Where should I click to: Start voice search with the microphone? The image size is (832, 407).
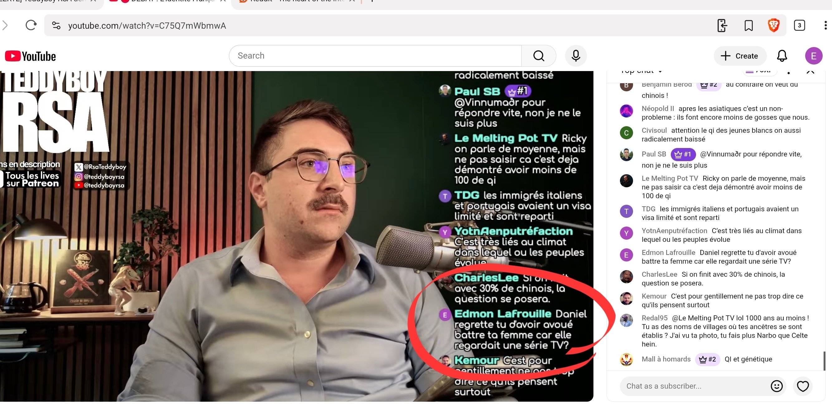click(x=575, y=56)
